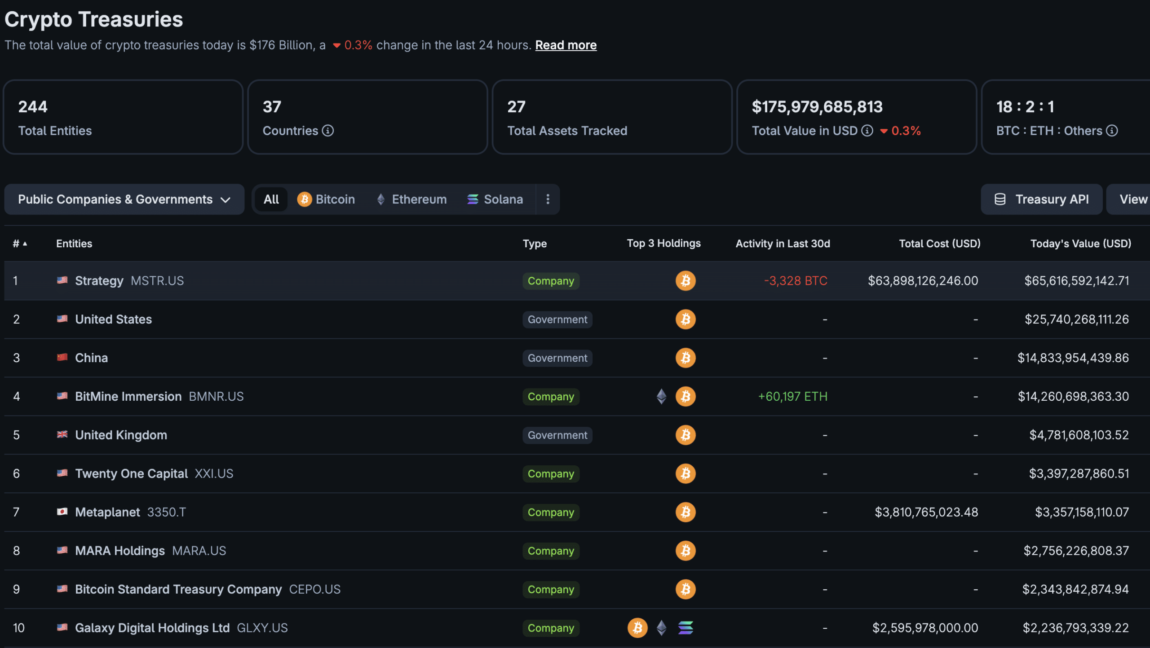
Task: Click $2,236,793,339.22 value cell
Action: click(x=1075, y=628)
